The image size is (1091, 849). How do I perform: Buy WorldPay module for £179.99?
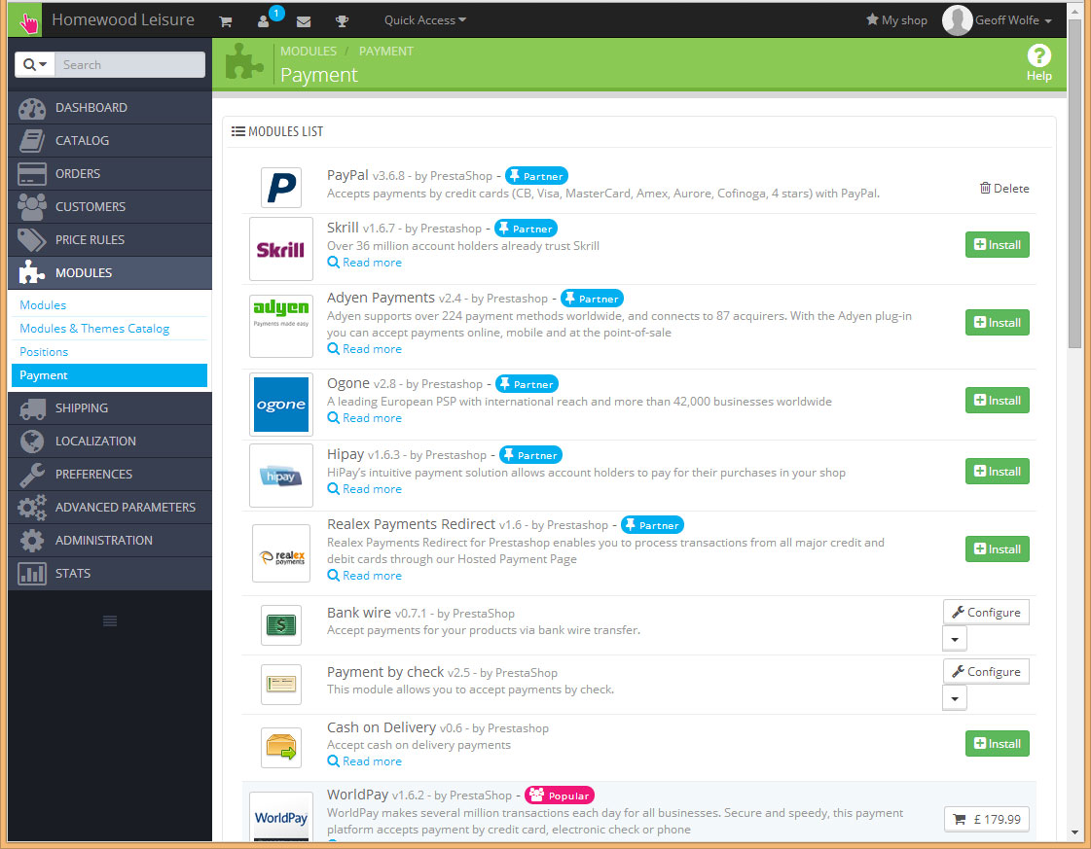986,819
